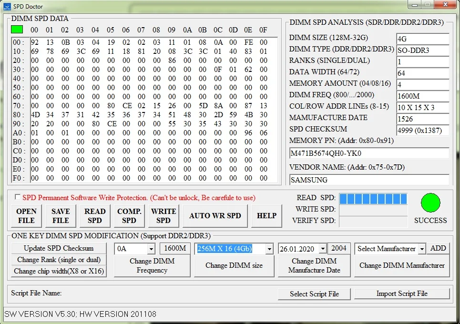Select hex byte 86 in row 20
This screenshot has height=324, width=460.
click(x=172, y=61)
